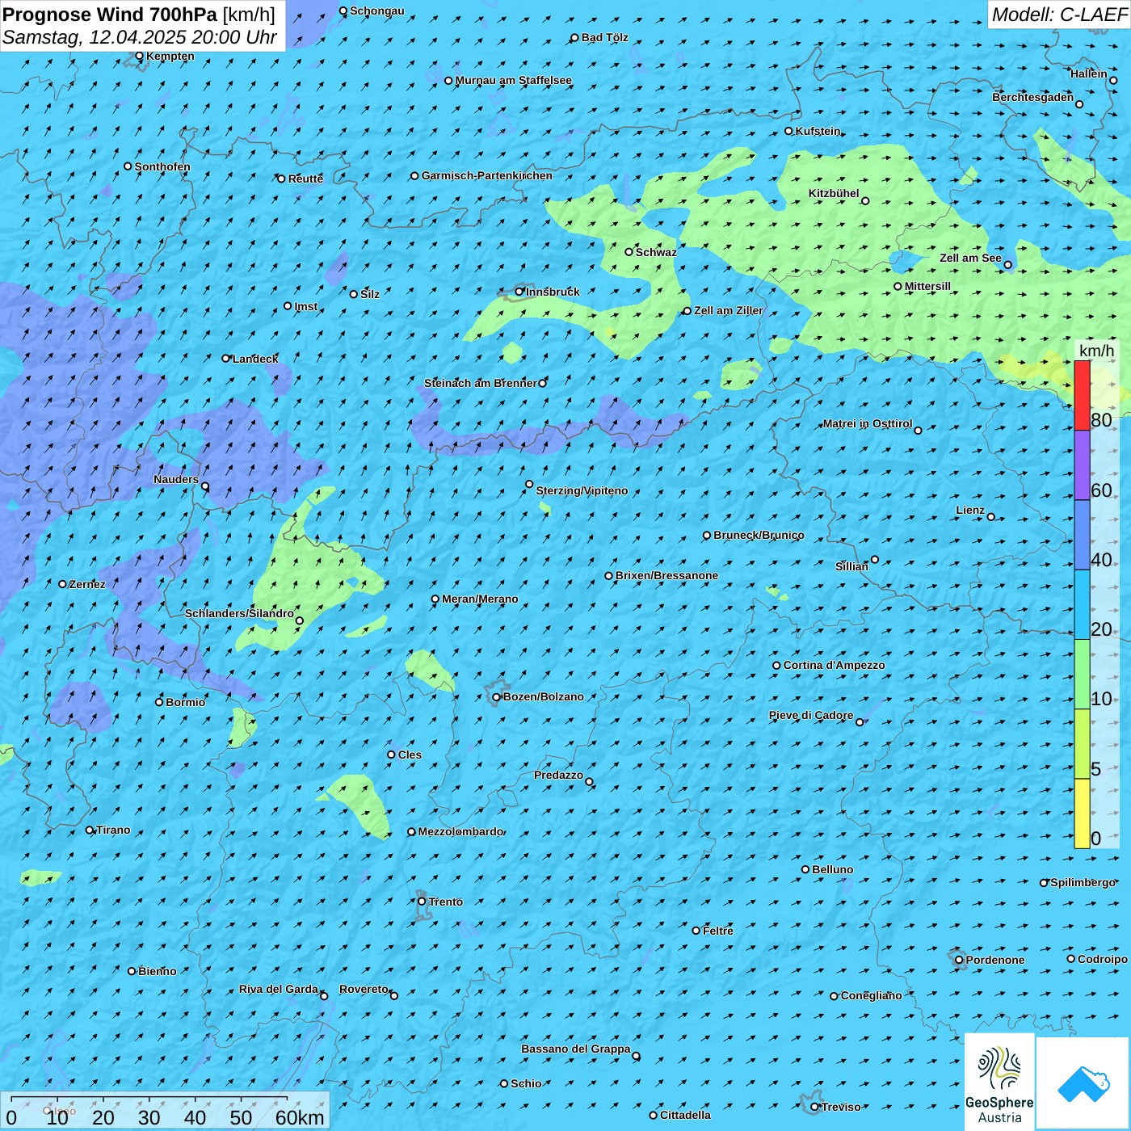Click the 'Garmisch-Partenkirchen' label
Viewport: 1131px width, 1131px height.
pos(487,175)
